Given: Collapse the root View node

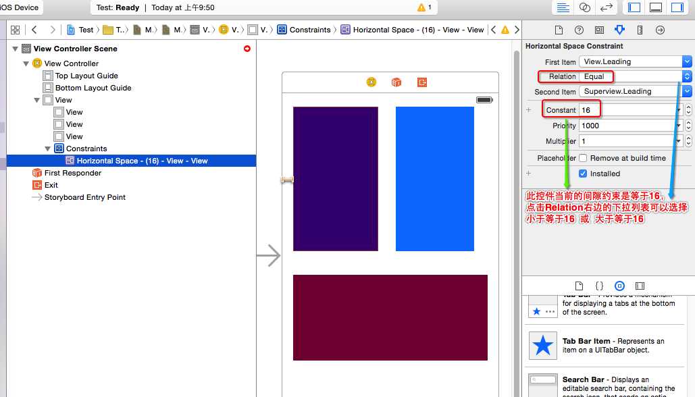Looking at the screenshot, I should (x=36, y=100).
